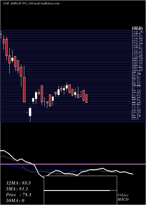This screenshot has height=205, width=146.
Task: Click the pink horizontal zero line
Action: pyautogui.click(x=73, y=164)
